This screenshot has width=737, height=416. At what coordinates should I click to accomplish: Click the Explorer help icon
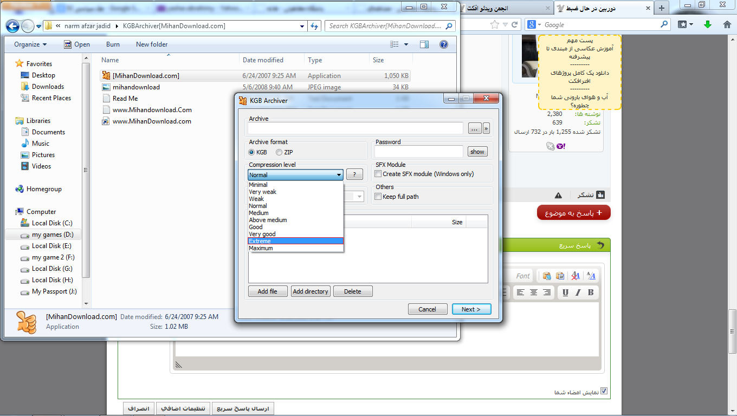[444, 44]
